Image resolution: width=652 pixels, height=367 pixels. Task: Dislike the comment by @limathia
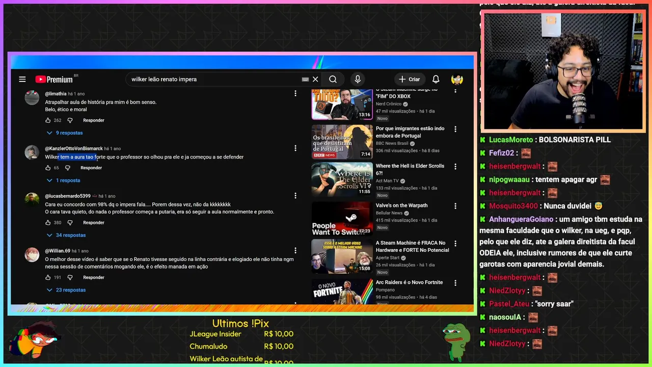coord(70,120)
